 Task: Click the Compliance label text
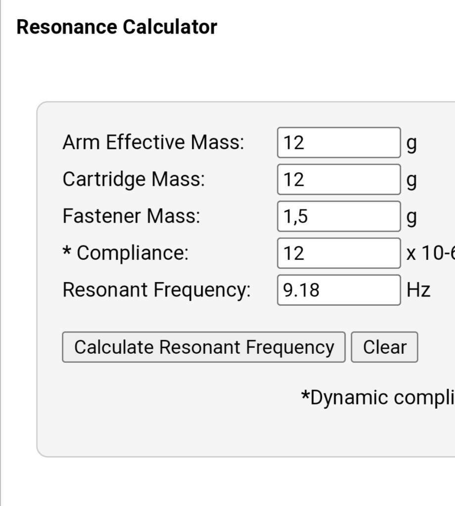click(x=133, y=253)
